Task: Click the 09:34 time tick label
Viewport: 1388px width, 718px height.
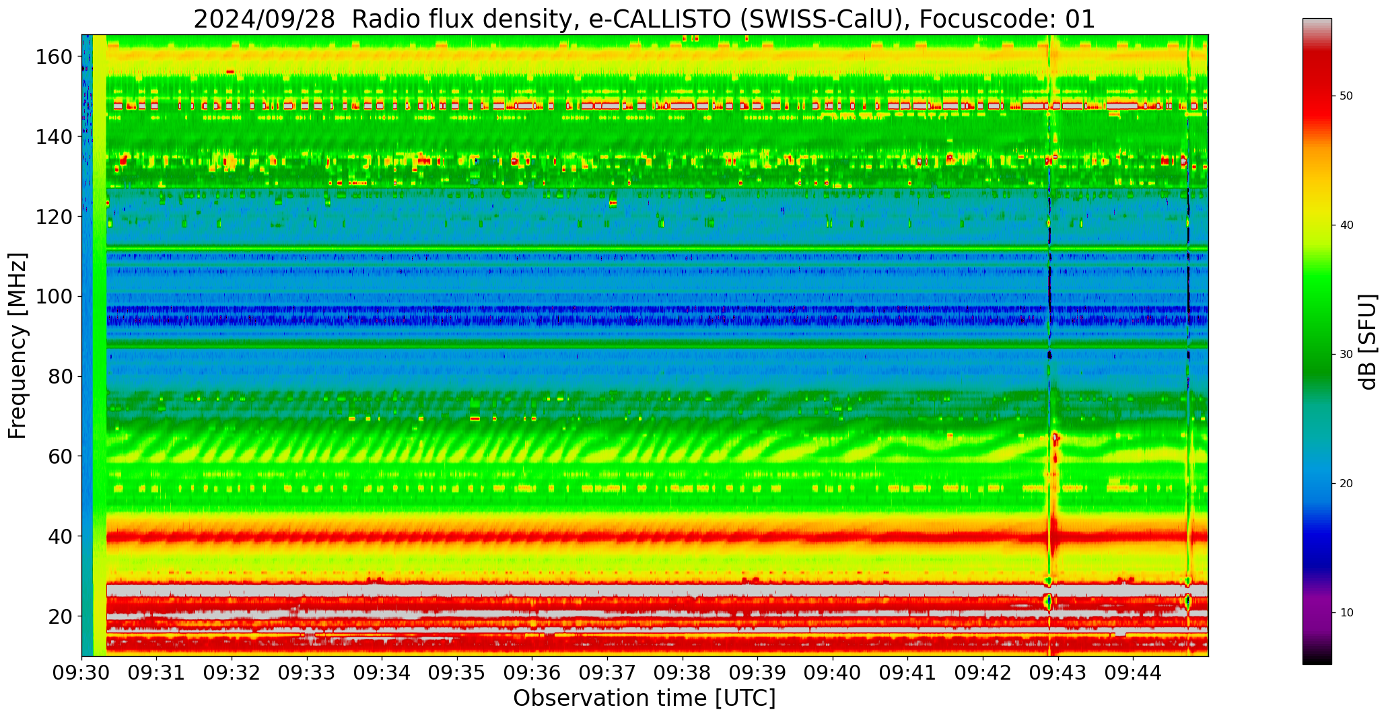Action: point(382,672)
